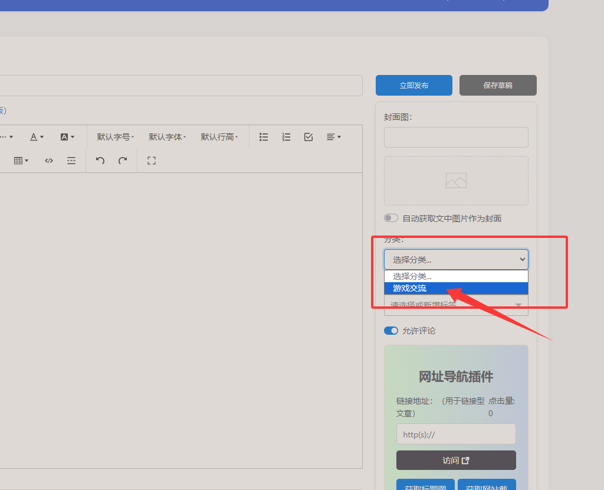The height and width of the screenshot is (490, 604).
Task: Click the bulleted list icon
Action: (264, 137)
